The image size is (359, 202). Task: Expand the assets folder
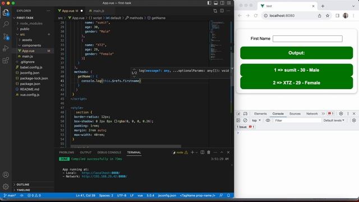[x=27, y=40]
